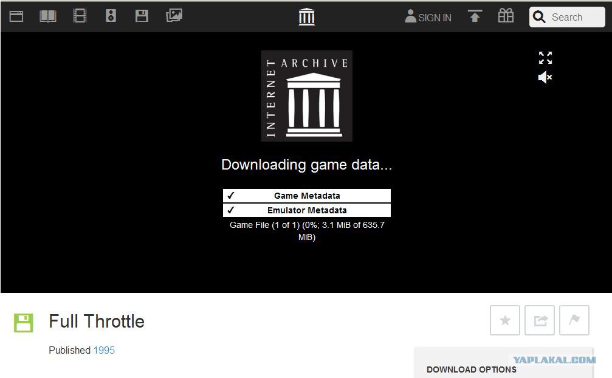Flag this item with flag button
612x378 pixels.
pos(574,320)
